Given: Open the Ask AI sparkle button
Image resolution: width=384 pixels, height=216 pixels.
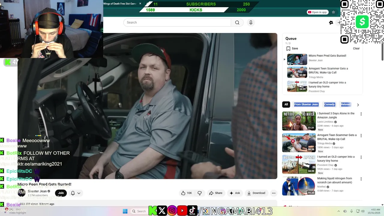Looking at the screenshot, I should point(235,193).
